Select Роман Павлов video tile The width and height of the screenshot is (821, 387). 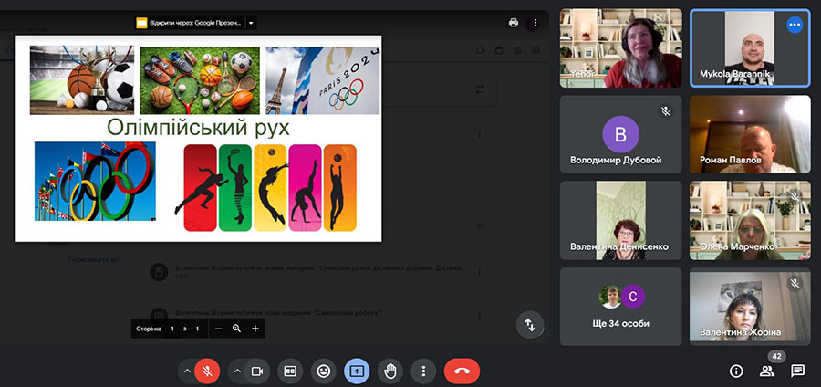click(751, 134)
